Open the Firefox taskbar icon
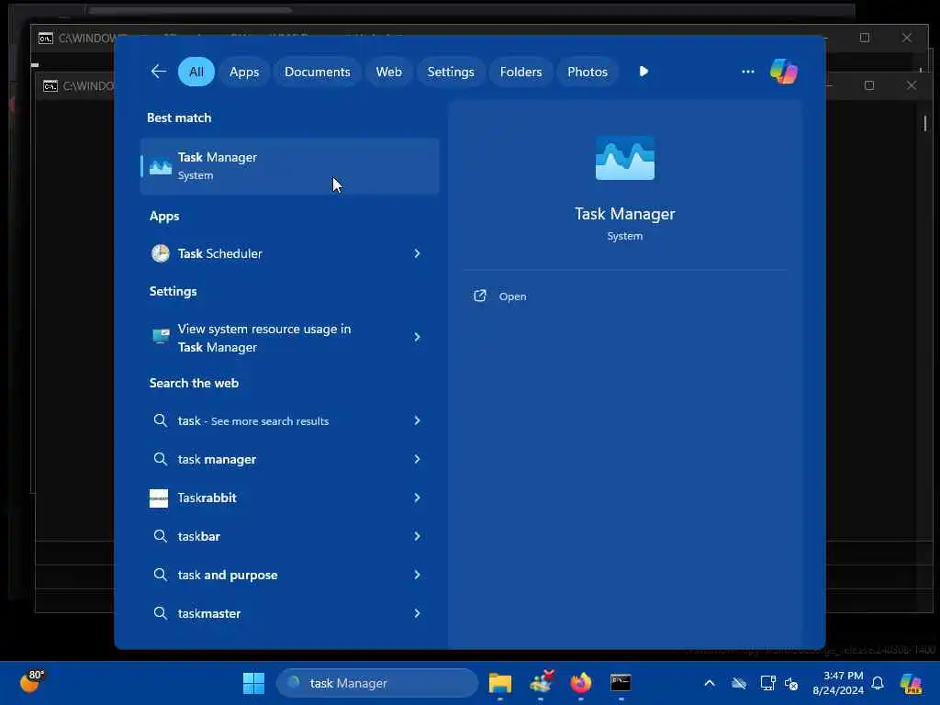This screenshot has width=940, height=705. (580, 683)
